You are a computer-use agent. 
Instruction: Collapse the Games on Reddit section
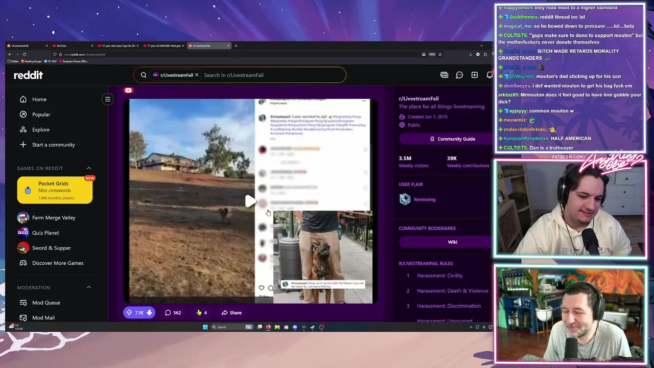point(89,168)
